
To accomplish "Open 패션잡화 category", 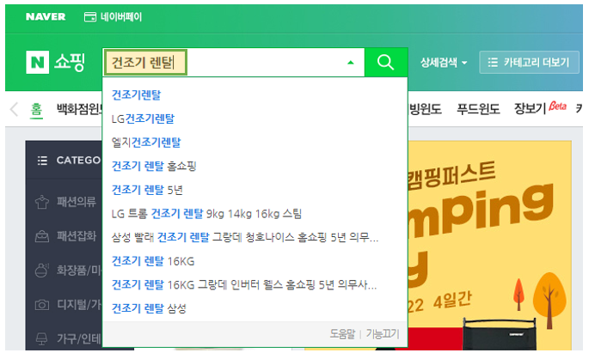I will pos(77,236).
